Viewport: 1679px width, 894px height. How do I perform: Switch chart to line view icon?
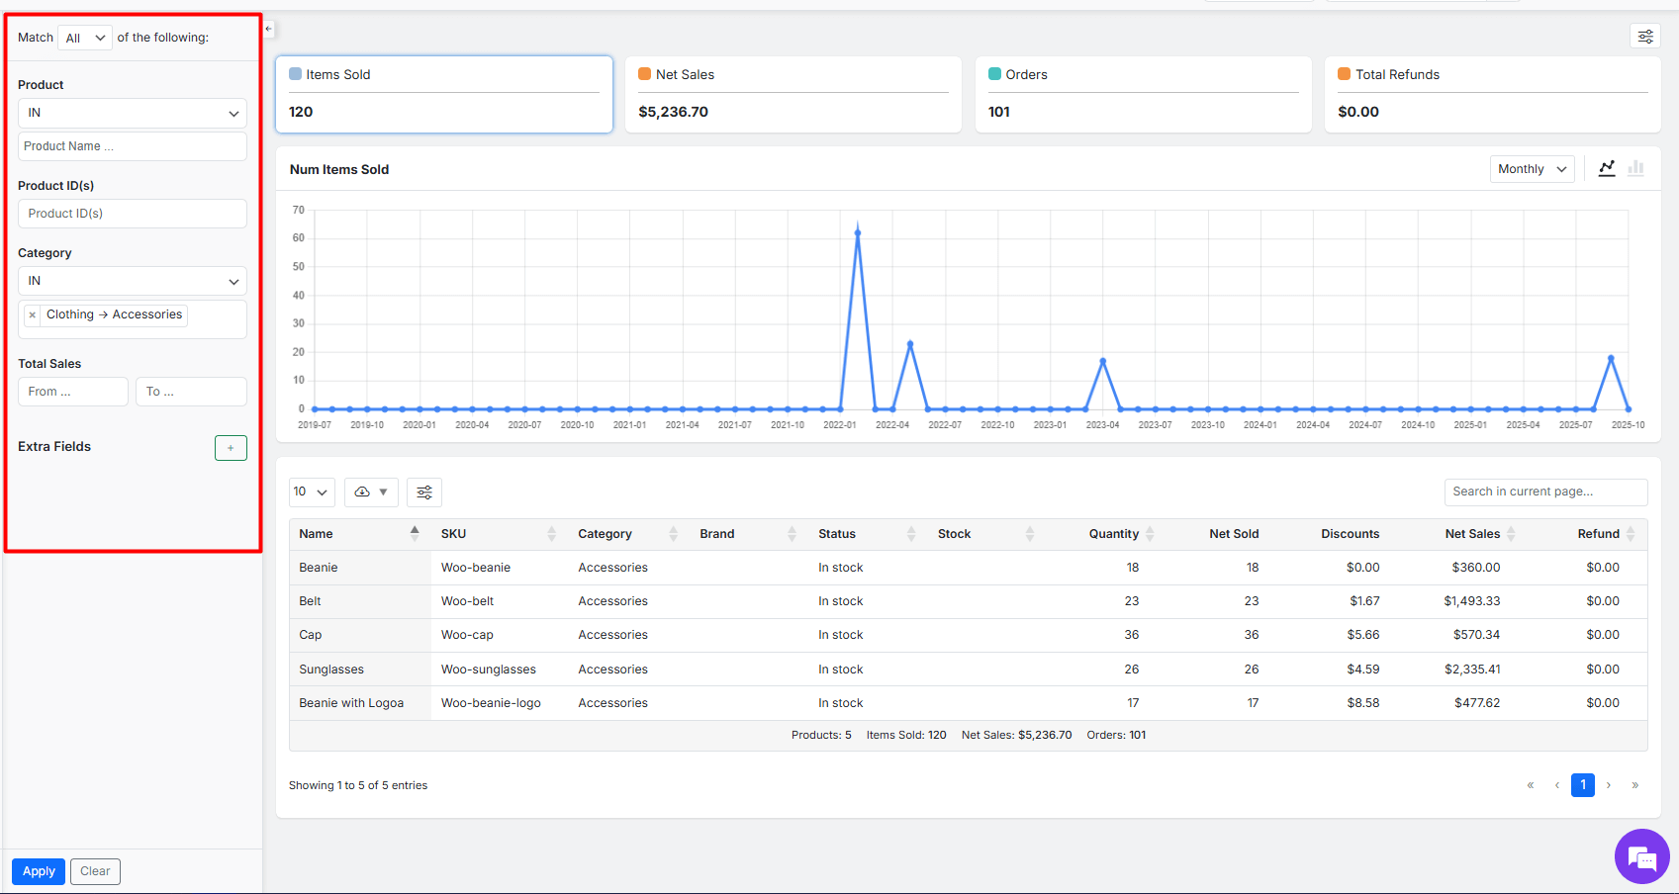(x=1607, y=169)
